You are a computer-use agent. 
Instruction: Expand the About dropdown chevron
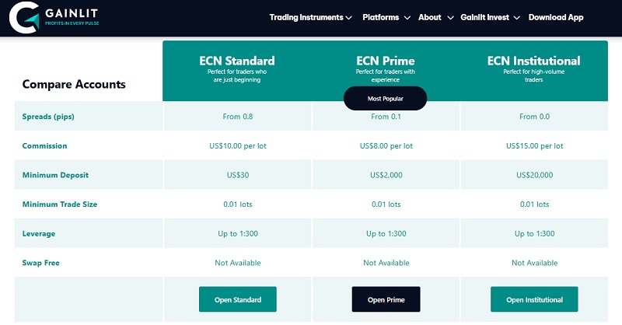click(448, 18)
